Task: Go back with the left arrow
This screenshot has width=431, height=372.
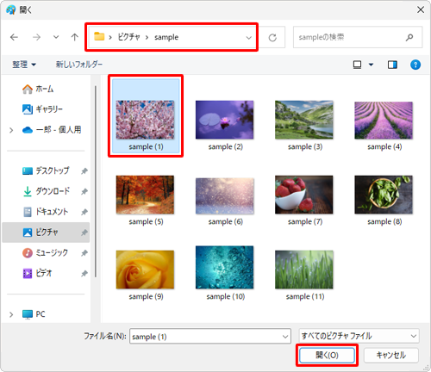Action: (x=14, y=37)
